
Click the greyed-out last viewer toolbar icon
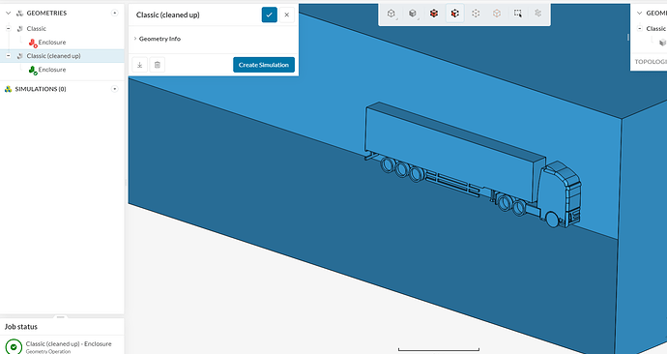[x=538, y=14]
